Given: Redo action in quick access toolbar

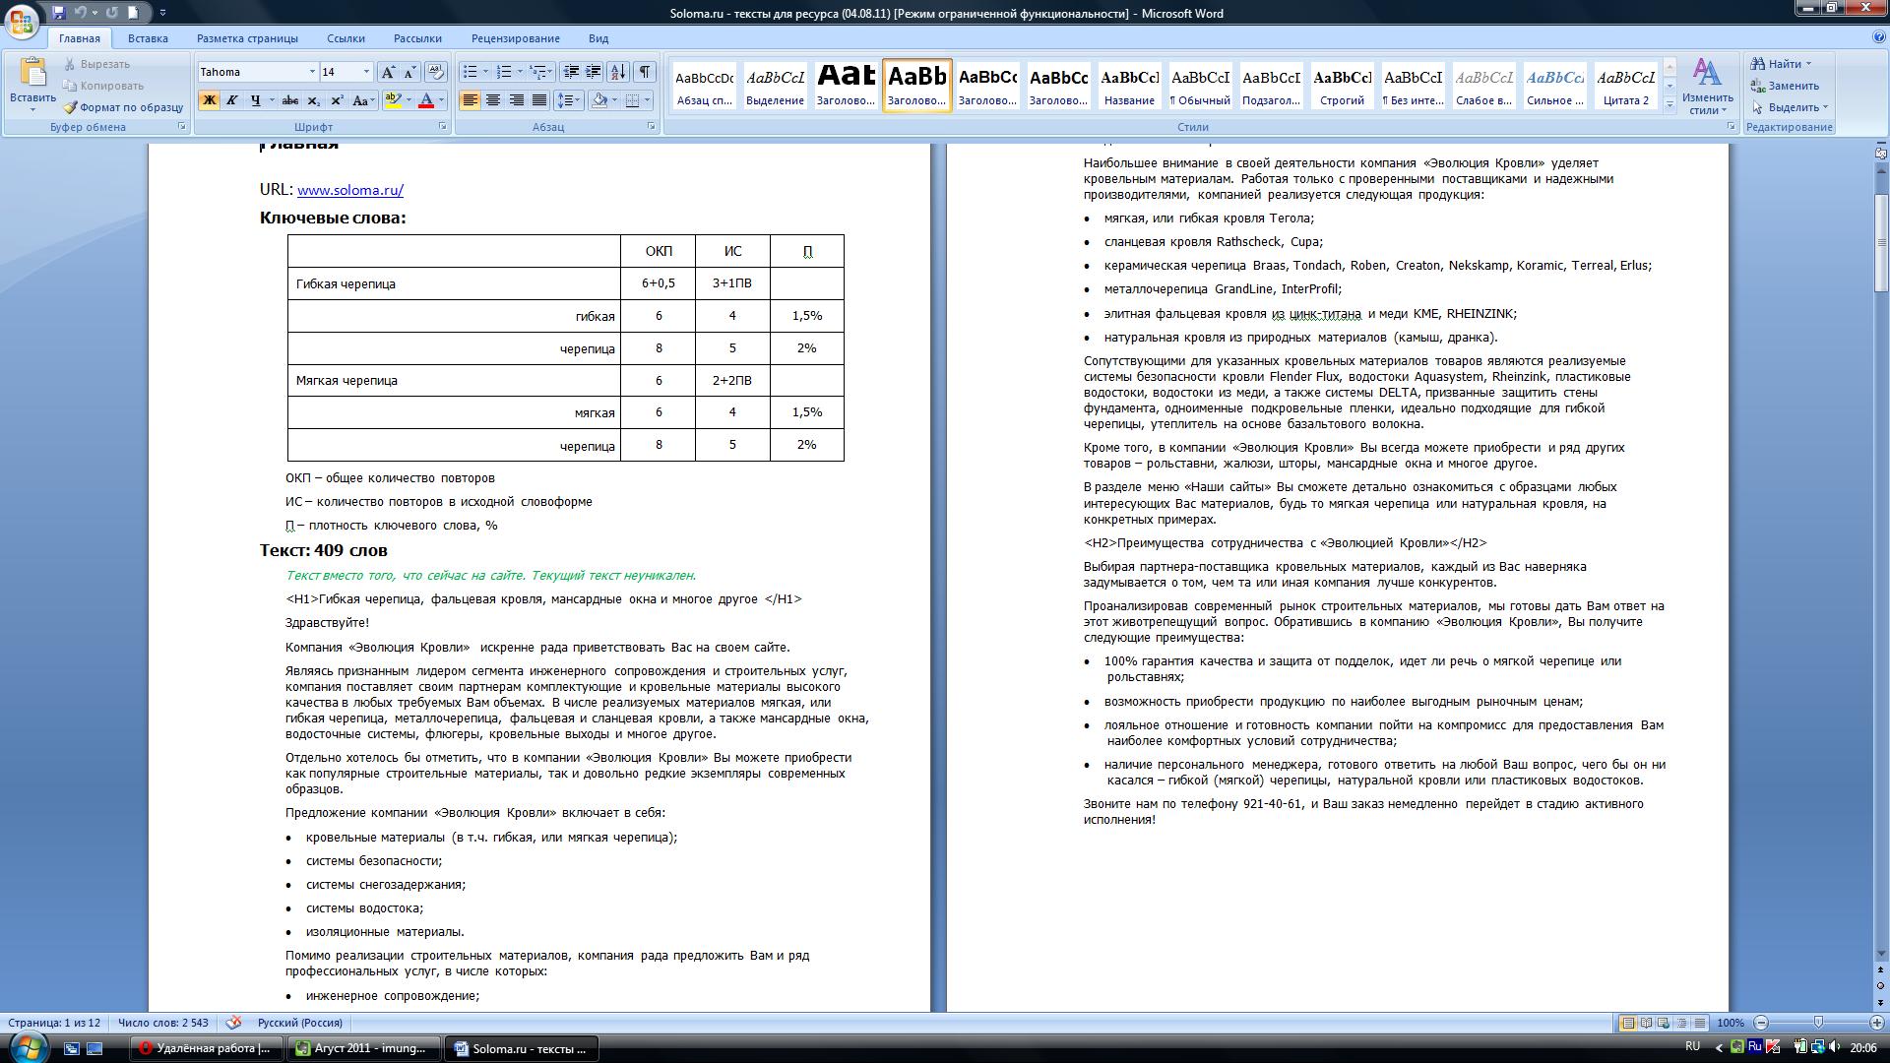Looking at the screenshot, I should (x=111, y=13).
